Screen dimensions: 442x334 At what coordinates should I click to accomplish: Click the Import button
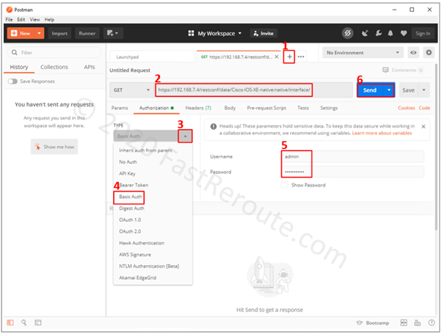(59, 33)
